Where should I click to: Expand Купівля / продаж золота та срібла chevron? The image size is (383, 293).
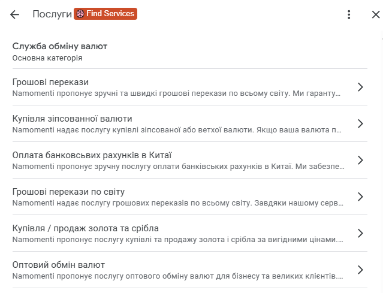[360, 233]
